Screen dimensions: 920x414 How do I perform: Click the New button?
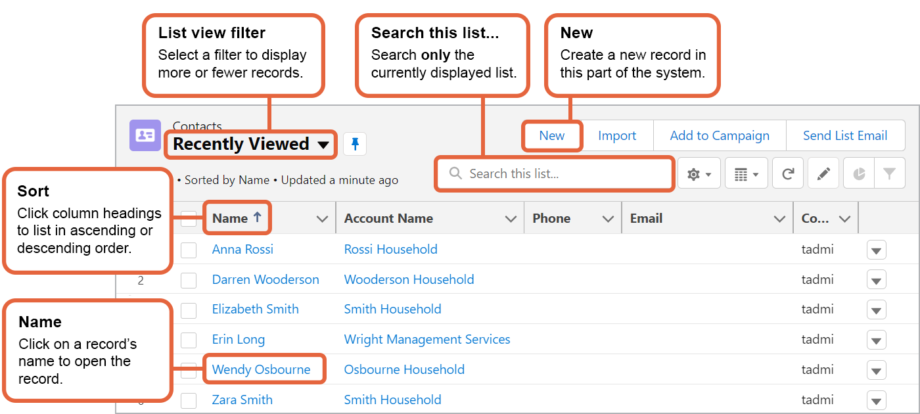tap(552, 135)
